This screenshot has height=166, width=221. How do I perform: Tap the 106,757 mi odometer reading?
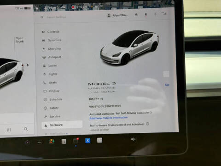tap(96, 99)
